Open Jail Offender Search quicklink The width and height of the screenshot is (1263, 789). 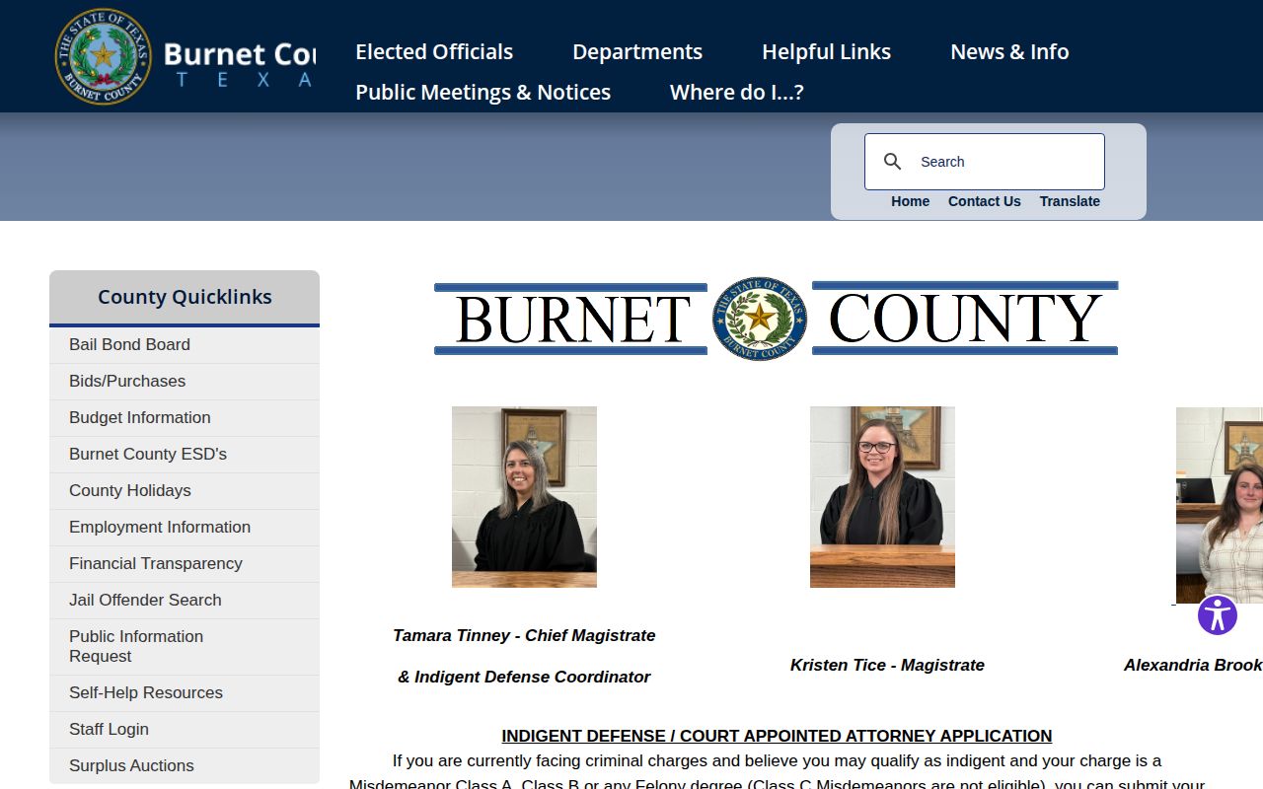[185, 601]
